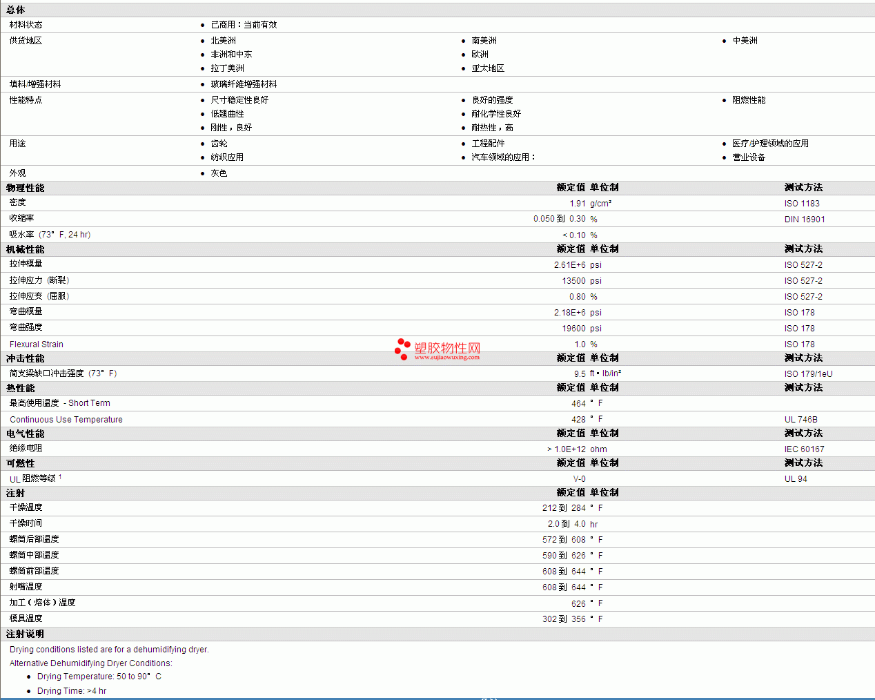Click the 玻璃纤维增强材料 filler entry

[x=244, y=84]
